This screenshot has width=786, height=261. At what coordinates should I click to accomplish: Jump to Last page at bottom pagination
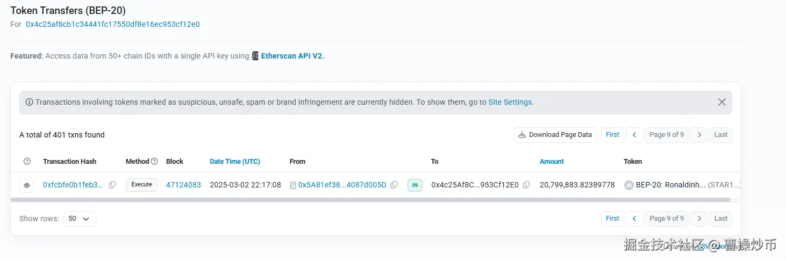click(x=721, y=219)
